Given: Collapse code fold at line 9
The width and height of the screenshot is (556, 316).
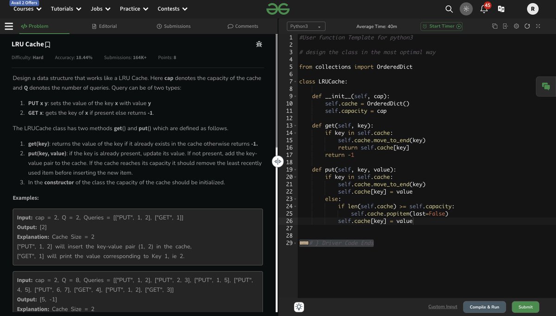Looking at the screenshot, I should [x=295, y=97].
